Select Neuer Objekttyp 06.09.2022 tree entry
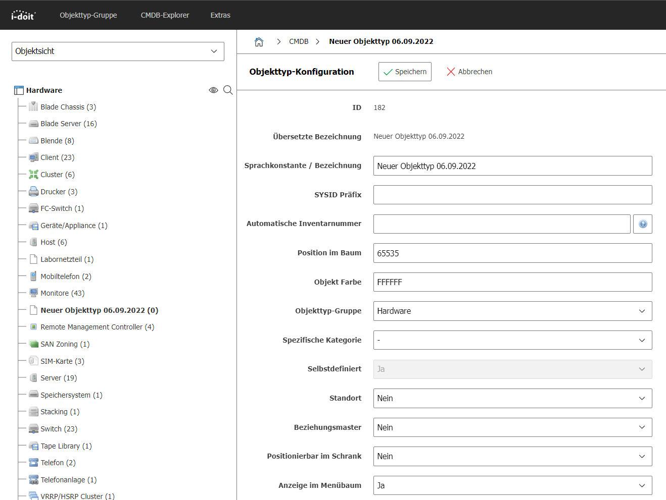The width and height of the screenshot is (666, 500). (100, 310)
